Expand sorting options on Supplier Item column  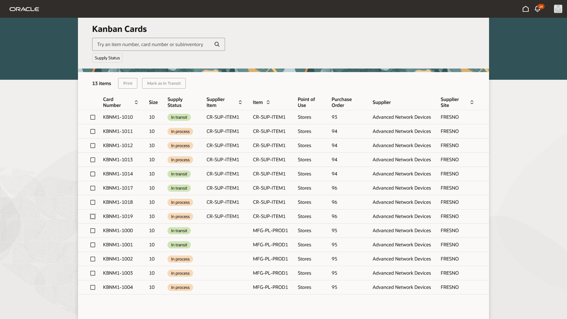click(240, 102)
